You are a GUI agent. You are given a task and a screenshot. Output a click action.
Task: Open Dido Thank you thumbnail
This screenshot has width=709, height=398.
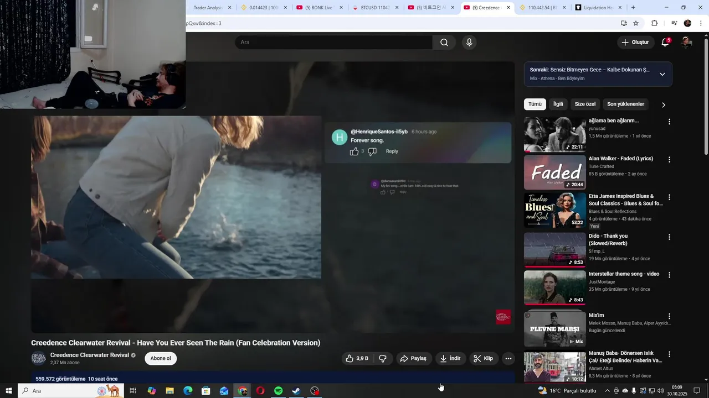(555, 250)
